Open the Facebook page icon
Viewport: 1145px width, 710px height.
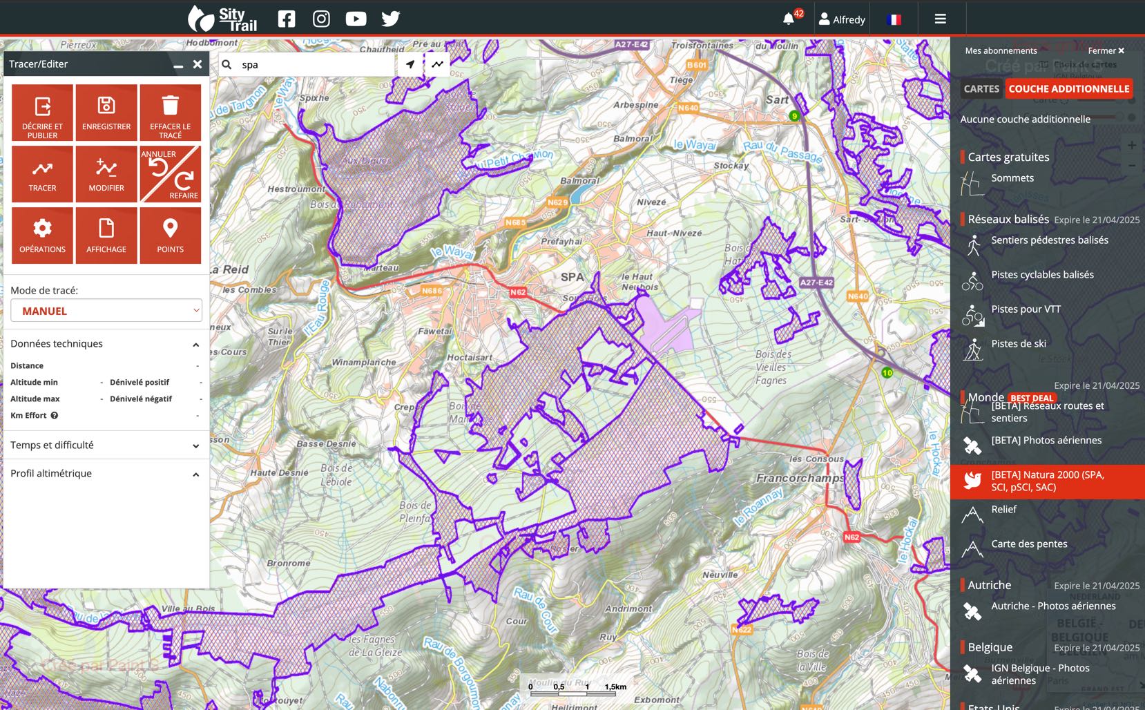287,19
